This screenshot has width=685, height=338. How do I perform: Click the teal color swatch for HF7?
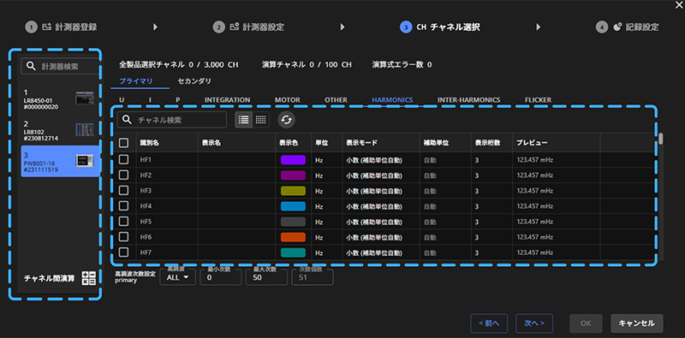(293, 252)
